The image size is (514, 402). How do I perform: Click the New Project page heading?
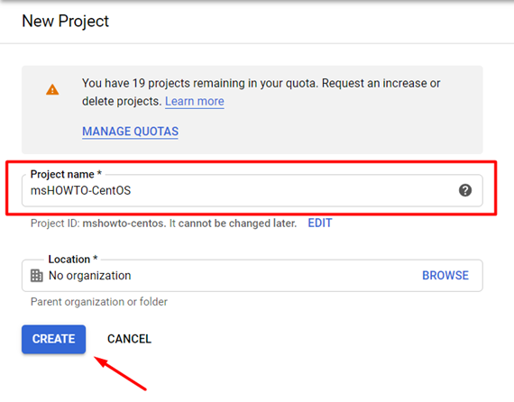coord(65,22)
